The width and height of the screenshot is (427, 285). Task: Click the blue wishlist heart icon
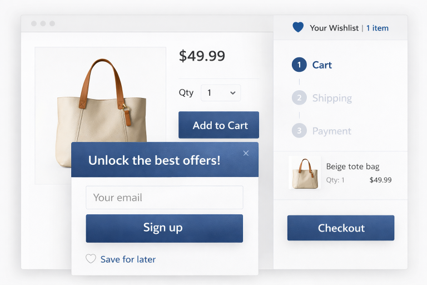(x=298, y=27)
